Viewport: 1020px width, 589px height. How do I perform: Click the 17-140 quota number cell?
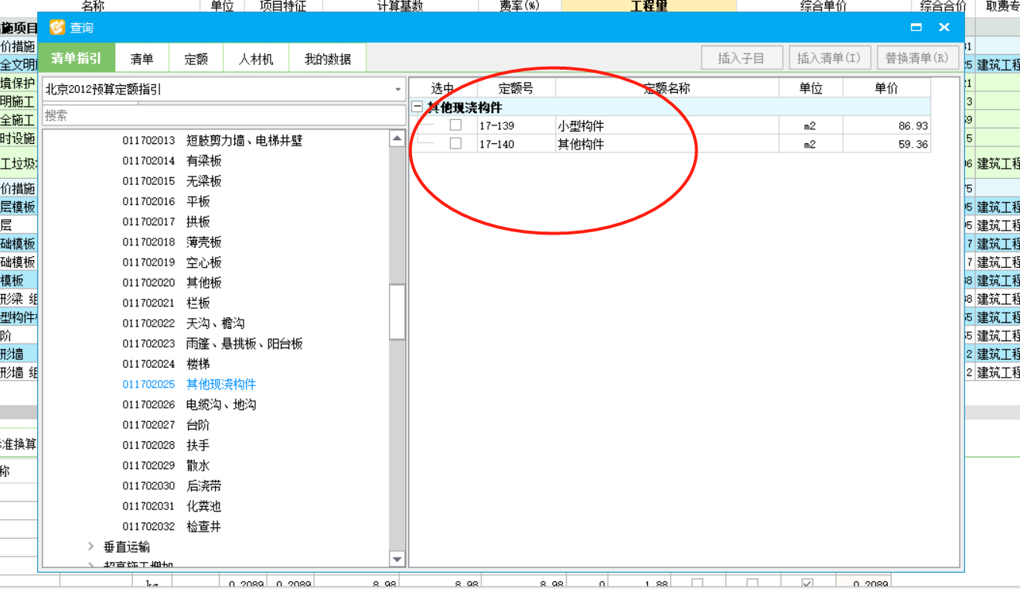tap(516, 144)
